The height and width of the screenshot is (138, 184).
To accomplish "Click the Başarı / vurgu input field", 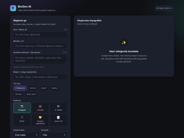I will [40, 77].
